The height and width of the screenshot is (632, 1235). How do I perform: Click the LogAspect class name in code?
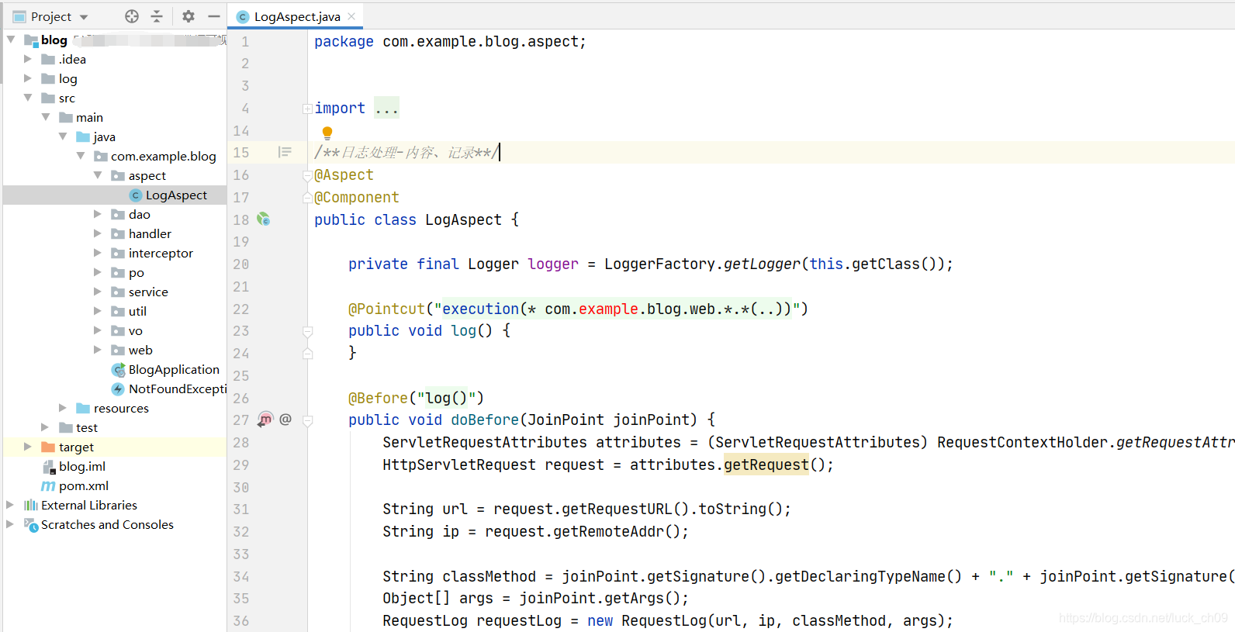pyautogui.click(x=463, y=220)
